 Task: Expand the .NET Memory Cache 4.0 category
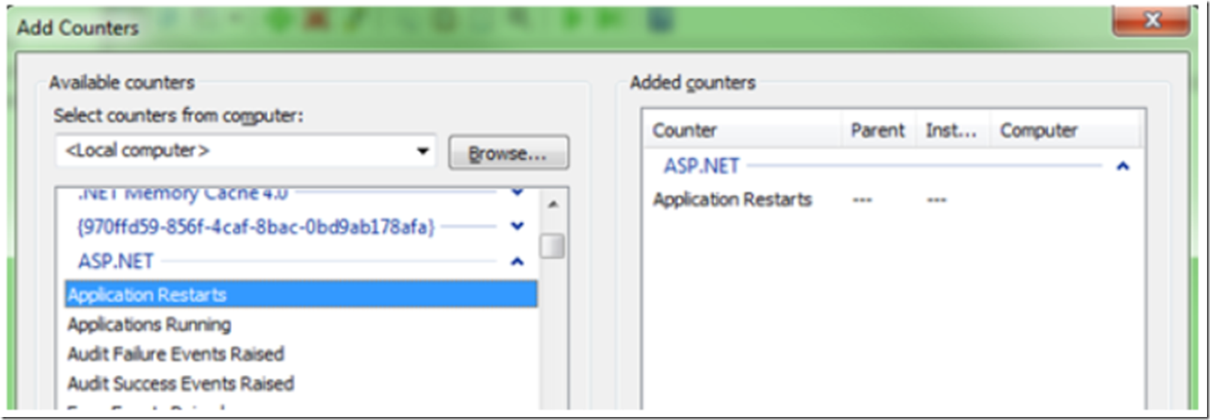[x=517, y=192]
